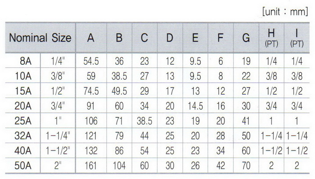This screenshot has height=179, width=315.
Task: Click the H (PT) column header
Action: click(271, 38)
